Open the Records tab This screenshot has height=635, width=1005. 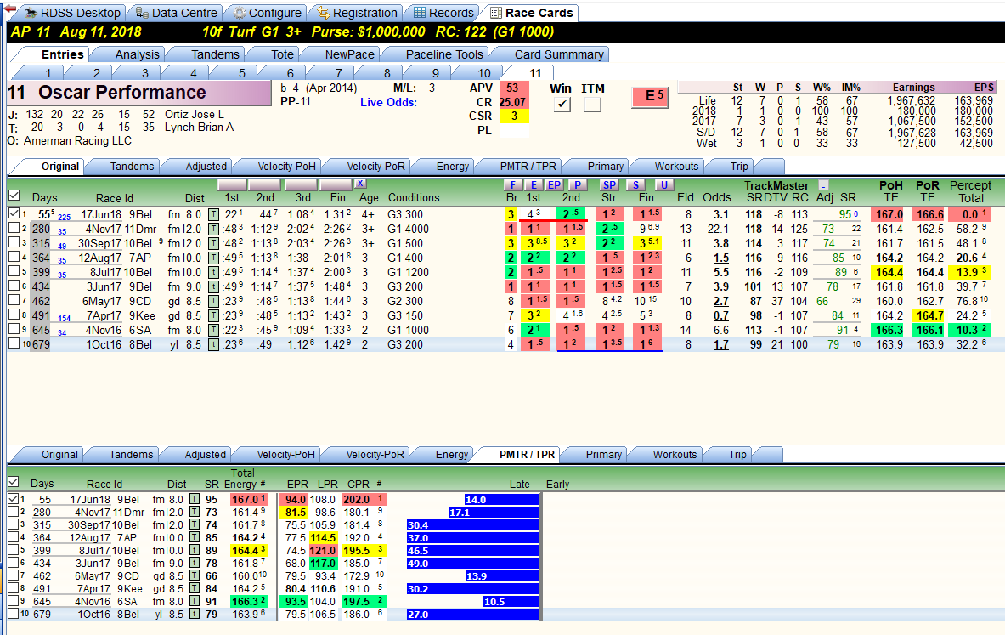coord(443,13)
